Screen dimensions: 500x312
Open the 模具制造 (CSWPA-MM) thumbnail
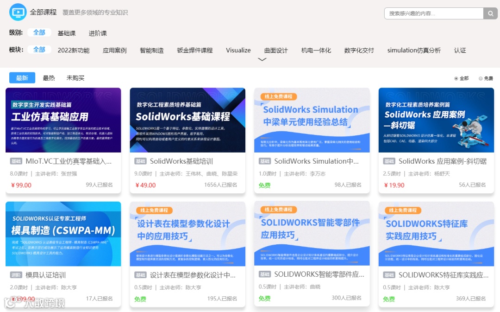tap(63, 234)
